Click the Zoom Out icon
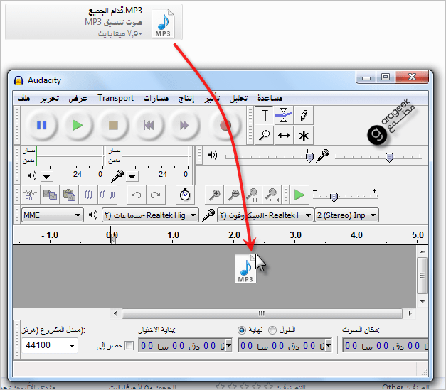The width and height of the screenshot is (446, 390). click(x=234, y=195)
